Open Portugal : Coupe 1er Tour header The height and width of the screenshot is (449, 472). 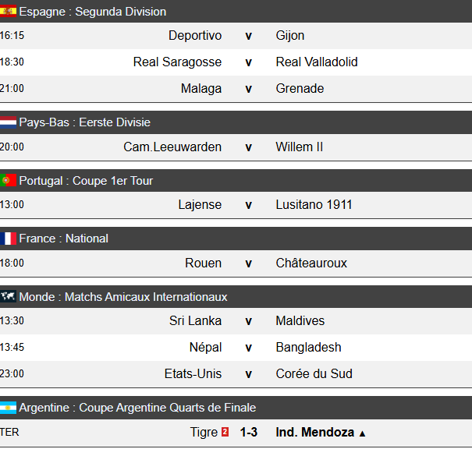(x=86, y=181)
